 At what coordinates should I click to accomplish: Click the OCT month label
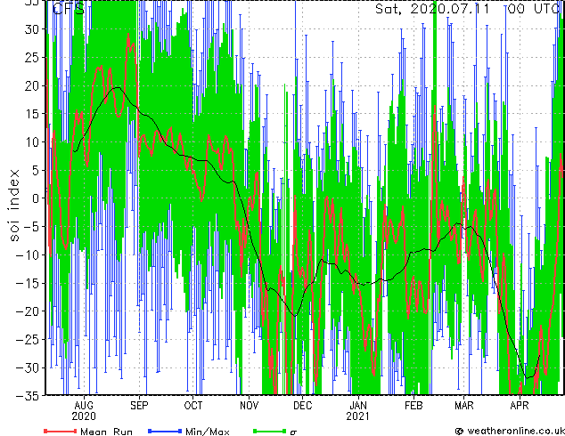pyautogui.click(x=193, y=406)
